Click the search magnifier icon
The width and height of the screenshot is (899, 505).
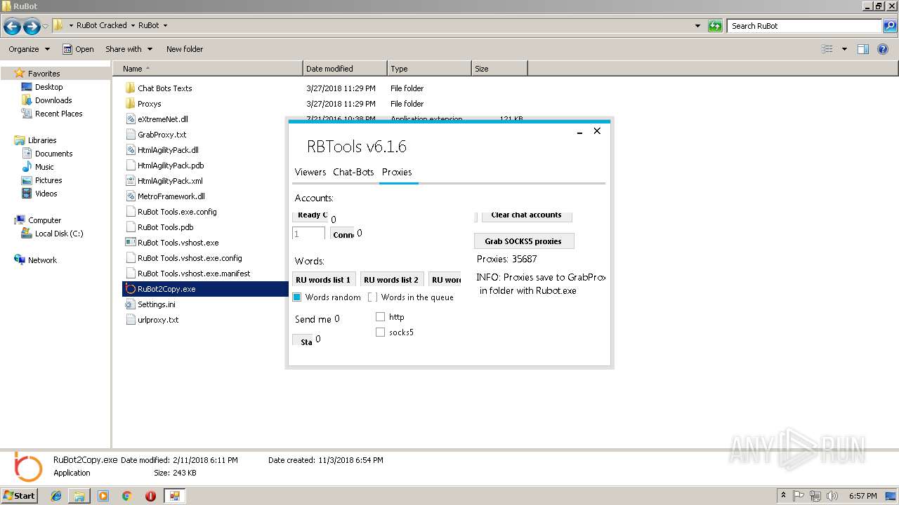[x=889, y=26]
